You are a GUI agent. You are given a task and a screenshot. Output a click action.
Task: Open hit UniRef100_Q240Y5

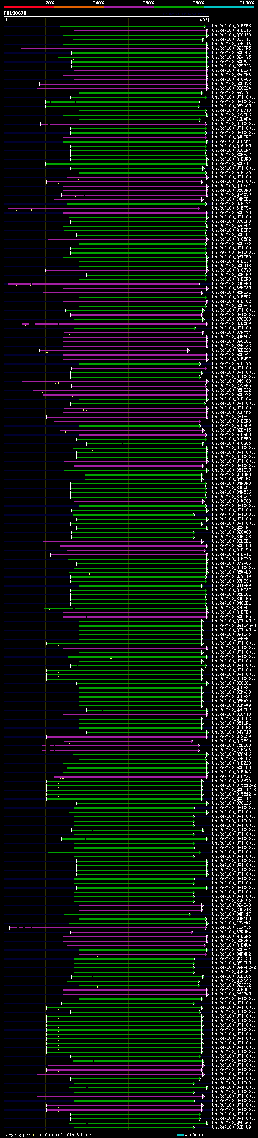pyautogui.click(x=231, y=57)
